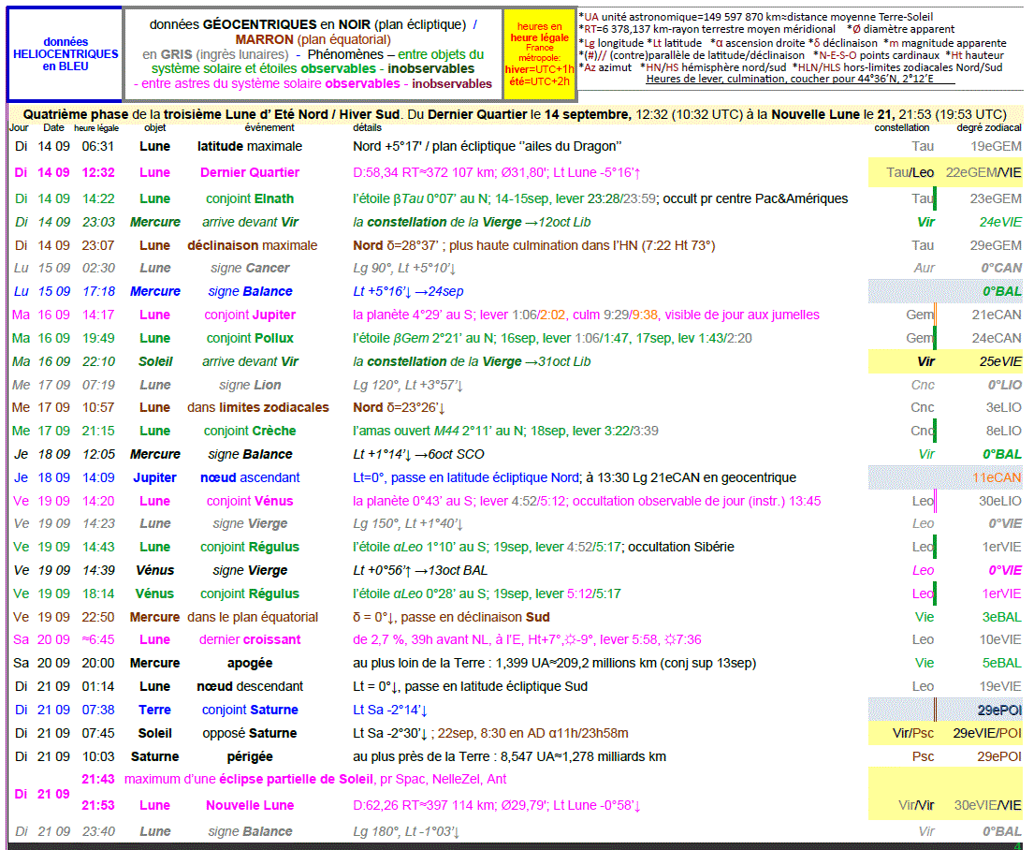This screenshot has height=850, width=1034.
Task: Select the 'conjoint Crèche' event entry
Action: point(250,431)
